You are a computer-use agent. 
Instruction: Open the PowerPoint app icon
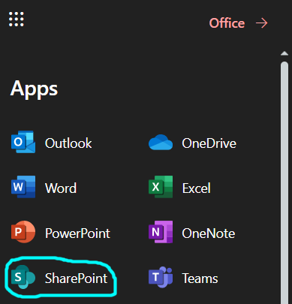coord(23,232)
